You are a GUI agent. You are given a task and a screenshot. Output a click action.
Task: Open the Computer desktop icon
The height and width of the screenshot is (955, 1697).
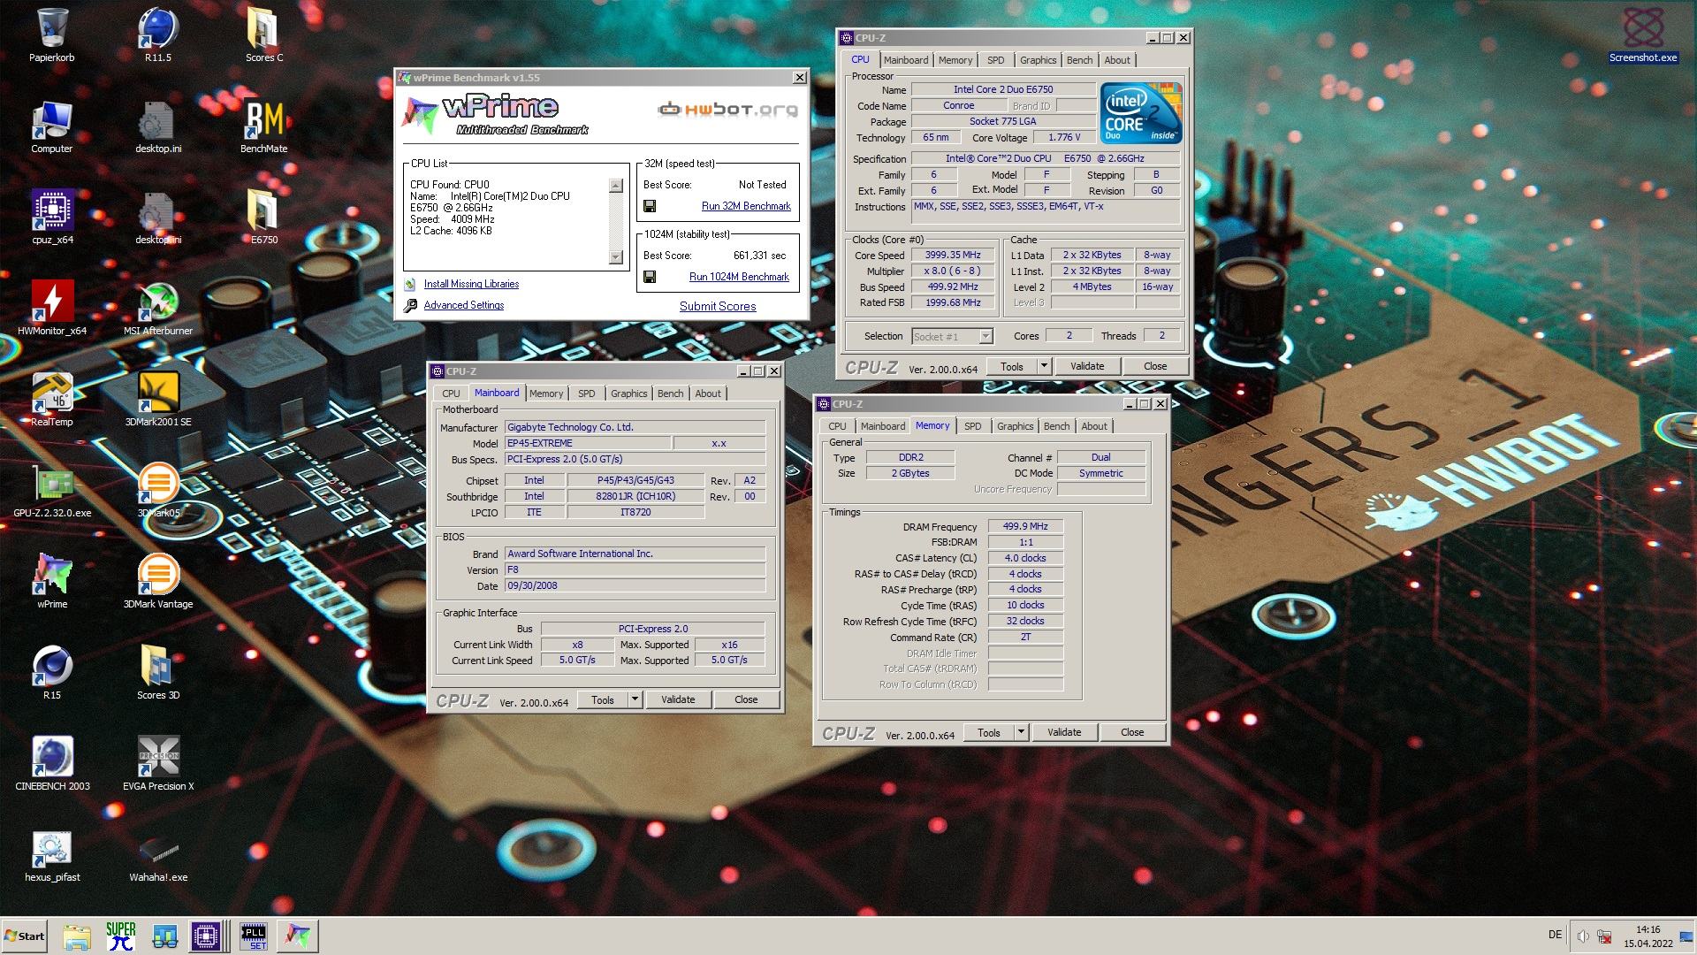[x=52, y=126]
